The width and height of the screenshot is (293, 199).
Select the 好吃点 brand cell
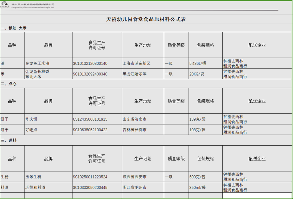click(48, 130)
